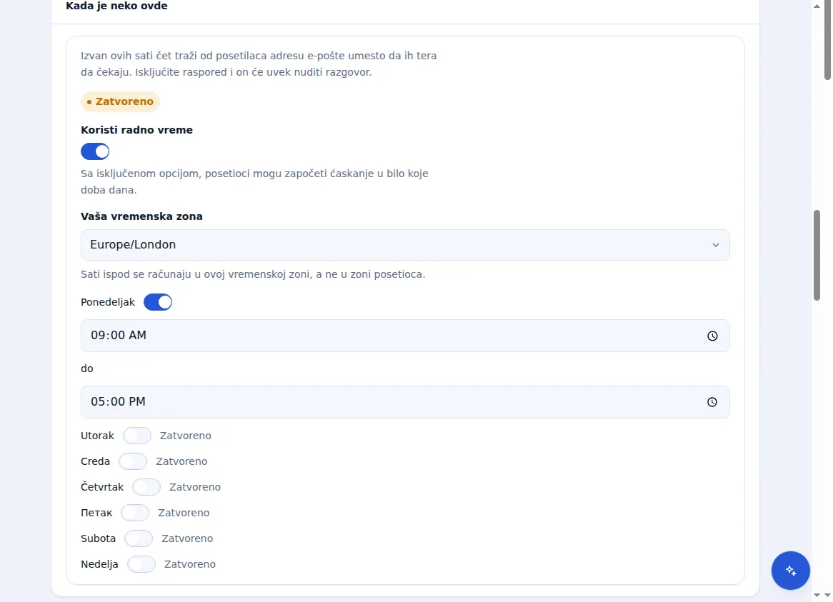
Task: Click the Петак day label
Action: (96, 513)
